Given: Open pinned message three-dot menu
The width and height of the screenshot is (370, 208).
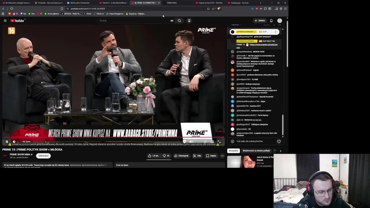Looking at the screenshot, I should [276, 32].
